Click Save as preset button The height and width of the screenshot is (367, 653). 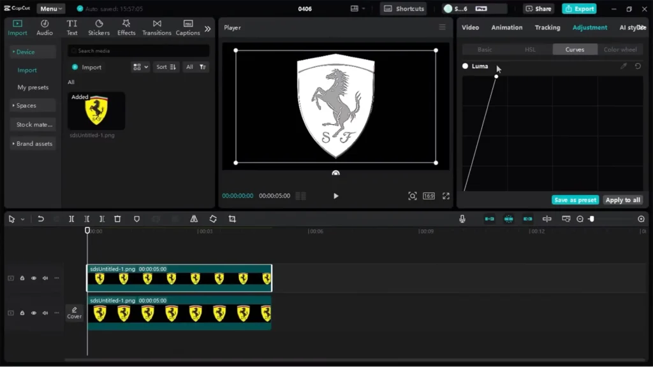click(575, 200)
